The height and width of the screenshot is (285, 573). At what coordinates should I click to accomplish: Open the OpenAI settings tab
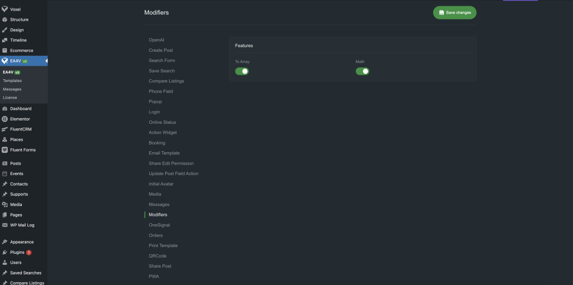tap(157, 40)
